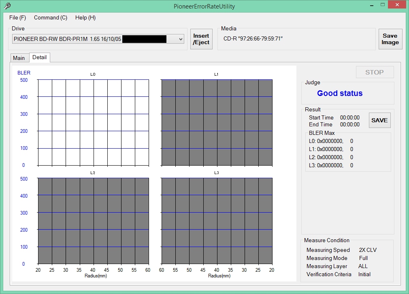Open the File (F) menu
The height and width of the screenshot is (294, 409).
coord(17,17)
